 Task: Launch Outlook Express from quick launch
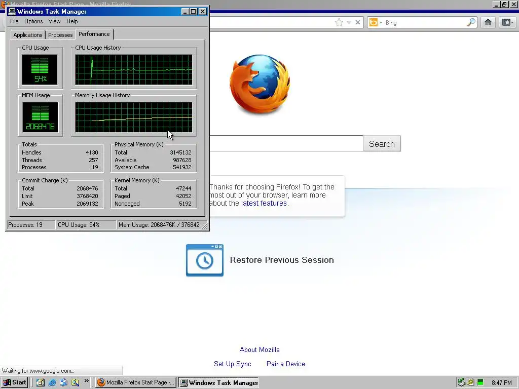click(63, 382)
